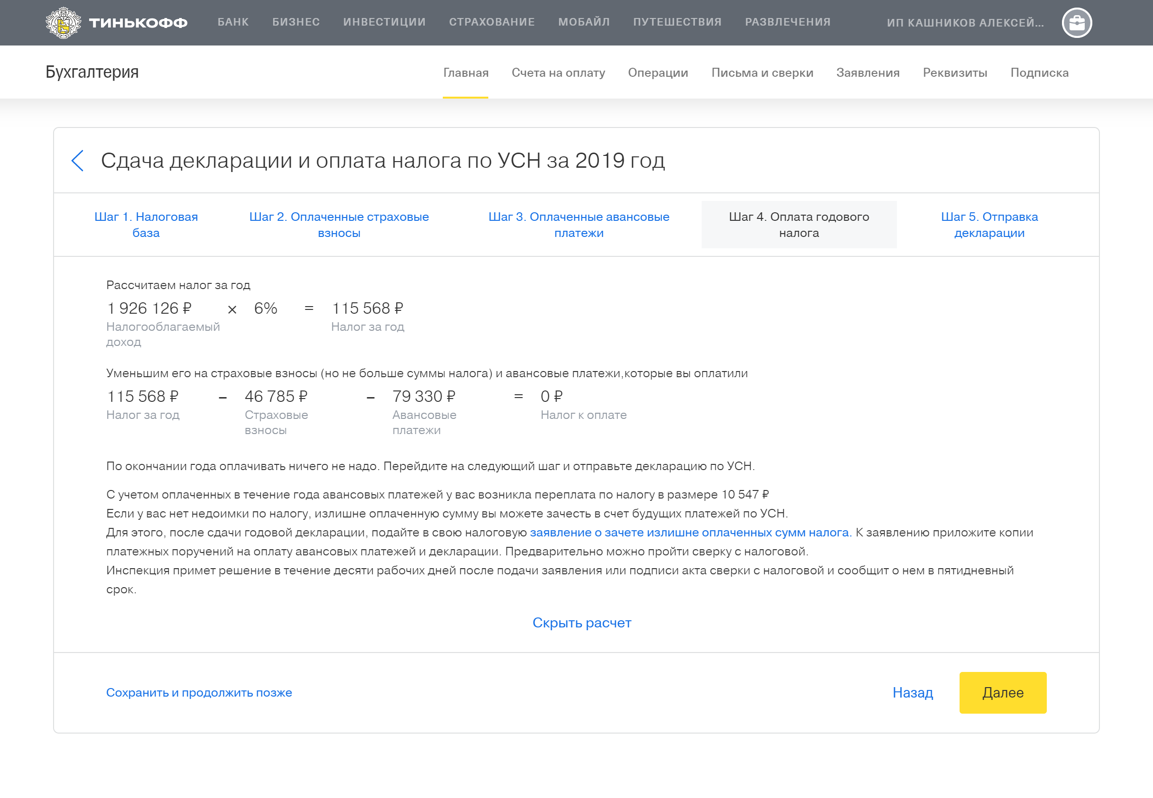Click the 46 785 ₽ insurance contributions value
This screenshot has height=798, width=1153.
click(276, 396)
